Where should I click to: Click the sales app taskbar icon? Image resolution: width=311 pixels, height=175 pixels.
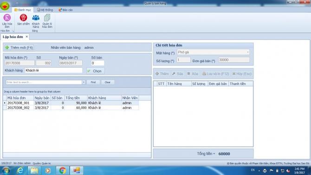point(77,170)
